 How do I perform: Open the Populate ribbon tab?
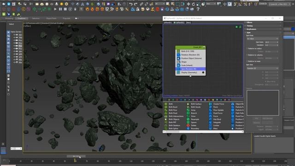[x=66, y=18]
